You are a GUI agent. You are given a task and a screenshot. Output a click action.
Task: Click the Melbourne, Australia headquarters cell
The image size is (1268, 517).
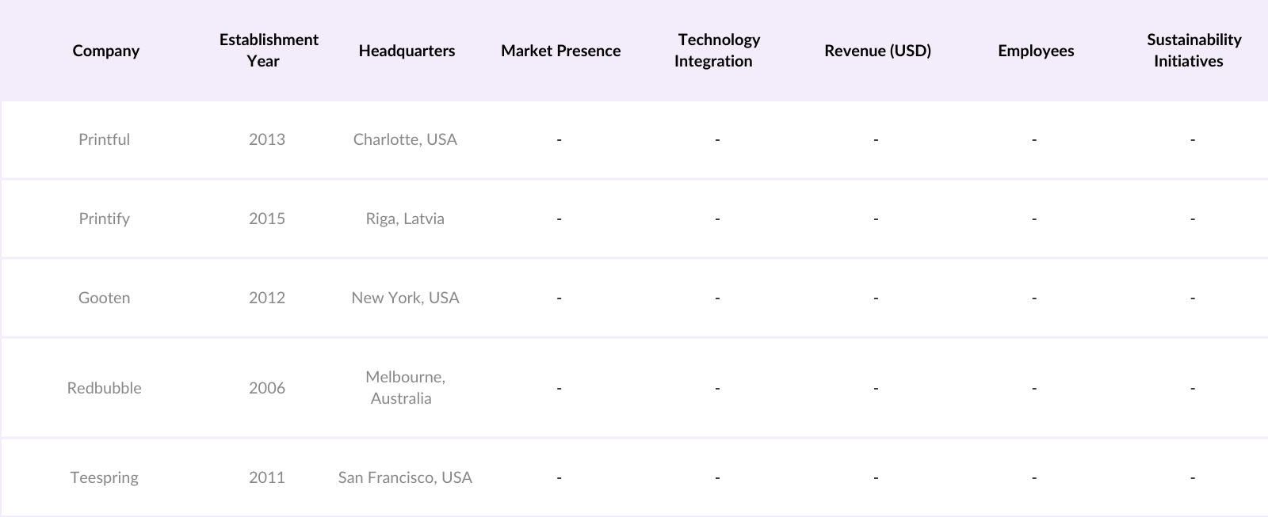pyautogui.click(x=405, y=388)
